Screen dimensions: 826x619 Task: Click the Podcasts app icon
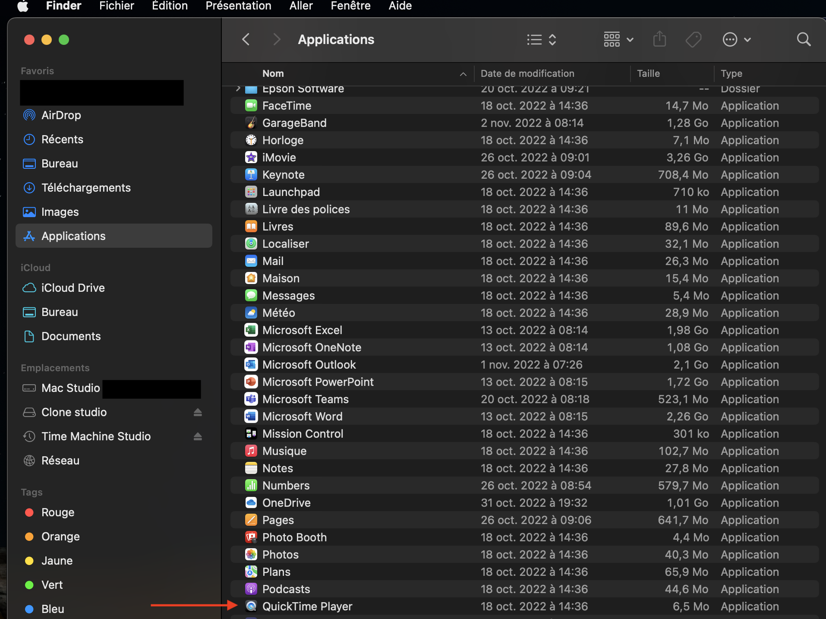pos(251,589)
